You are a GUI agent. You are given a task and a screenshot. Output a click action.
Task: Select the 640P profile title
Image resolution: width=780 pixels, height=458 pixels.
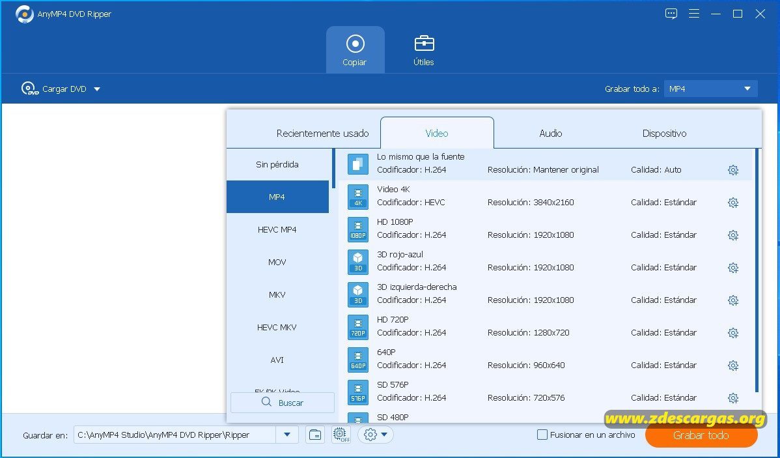point(387,352)
